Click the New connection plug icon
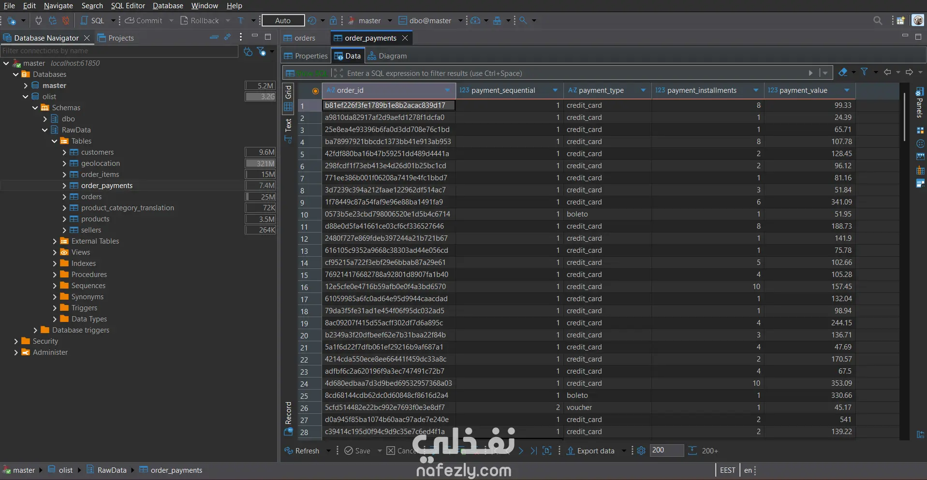Viewport: 927px width, 480px height. point(12,21)
